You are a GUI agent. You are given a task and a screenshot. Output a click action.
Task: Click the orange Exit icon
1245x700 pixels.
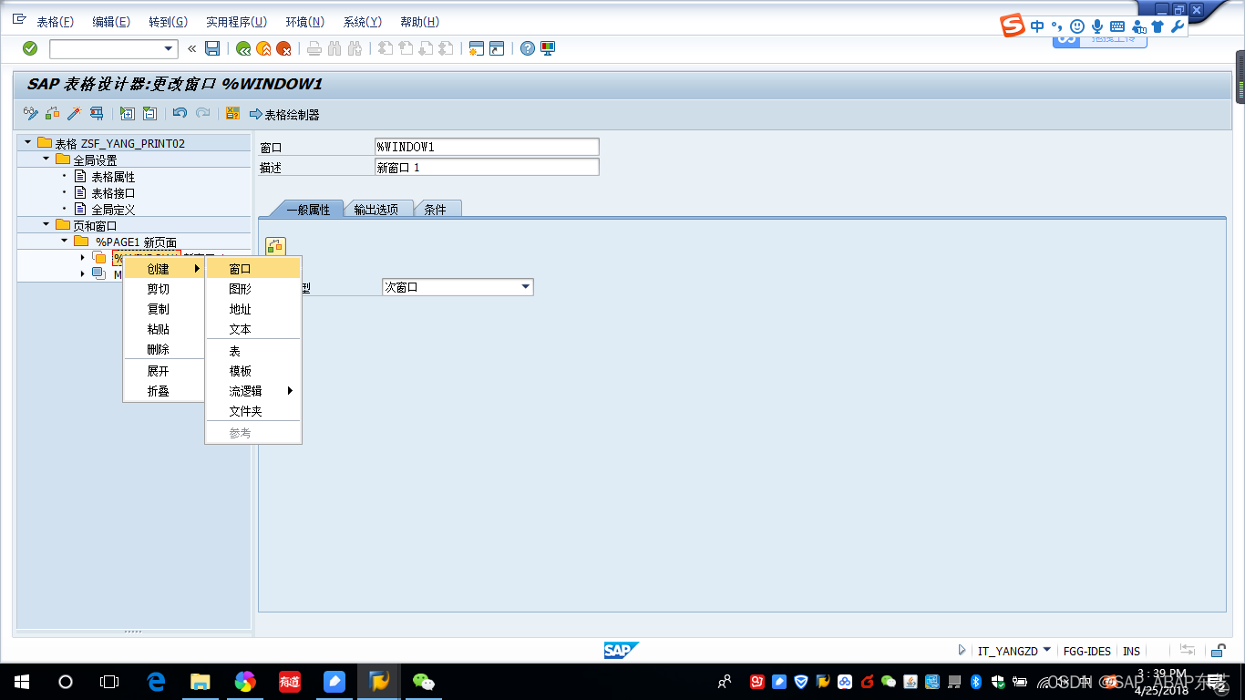click(x=263, y=48)
